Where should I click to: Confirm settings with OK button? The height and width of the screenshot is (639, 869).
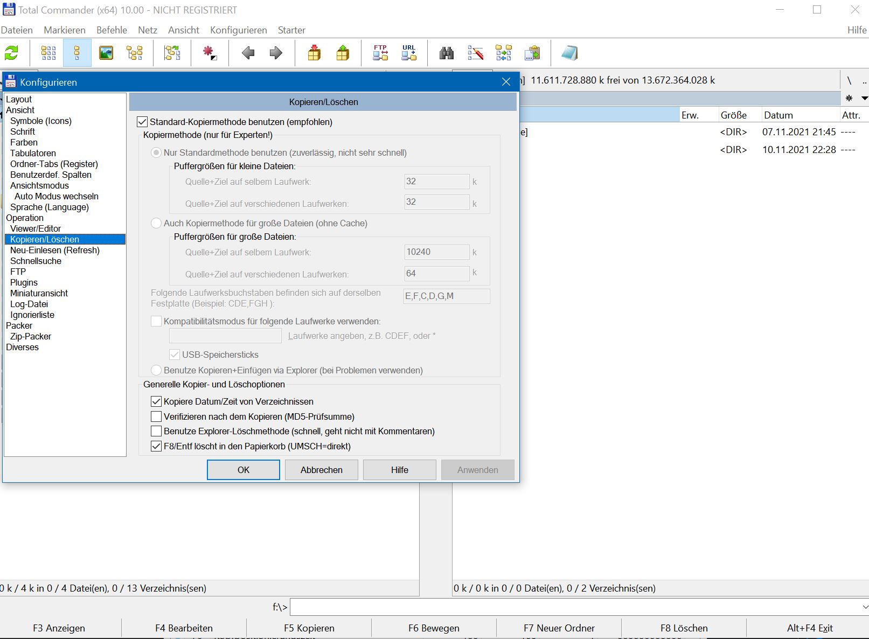tap(244, 470)
